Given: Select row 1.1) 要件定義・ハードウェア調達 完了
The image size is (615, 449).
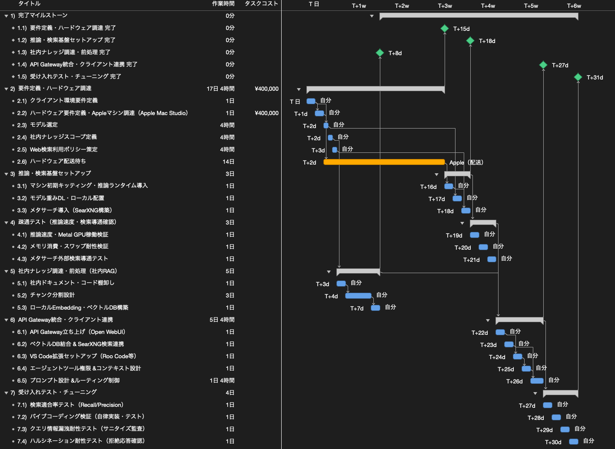Looking at the screenshot, I should (140, 28).
